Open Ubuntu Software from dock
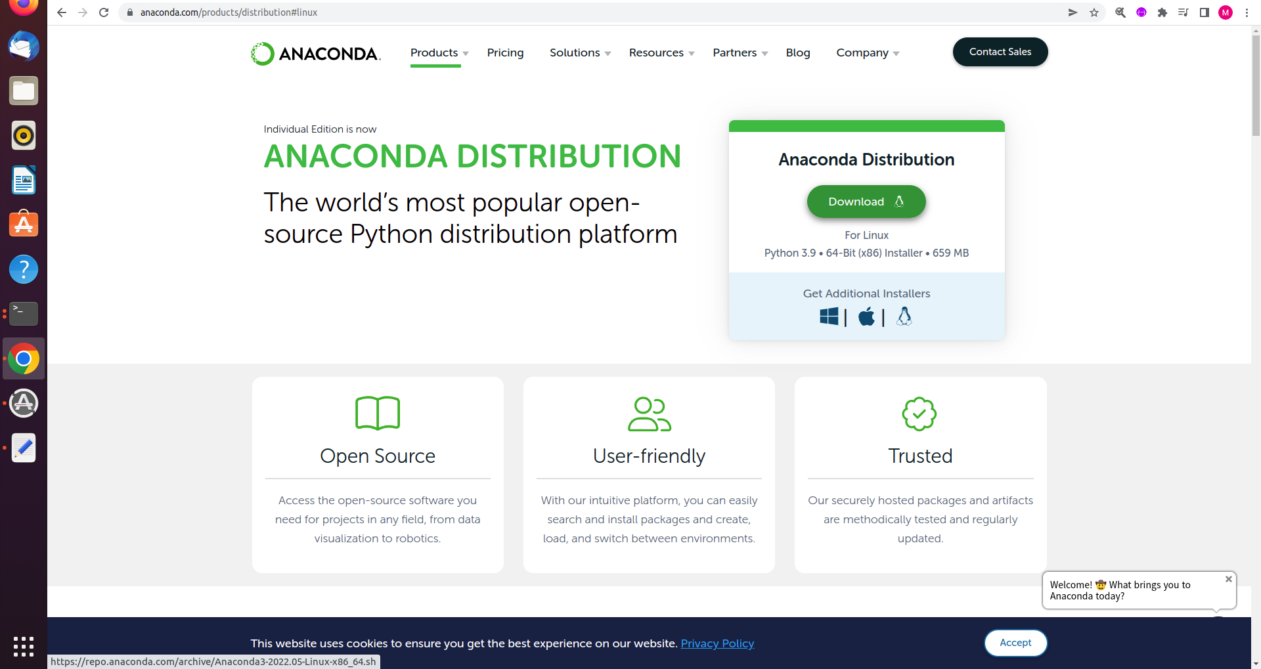This screenshot has height=669, width=1261. [x=24, y=225]
